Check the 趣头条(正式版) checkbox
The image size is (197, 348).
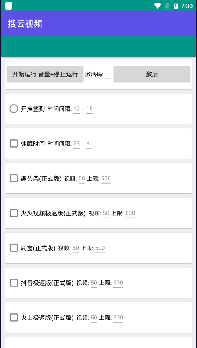14,178
